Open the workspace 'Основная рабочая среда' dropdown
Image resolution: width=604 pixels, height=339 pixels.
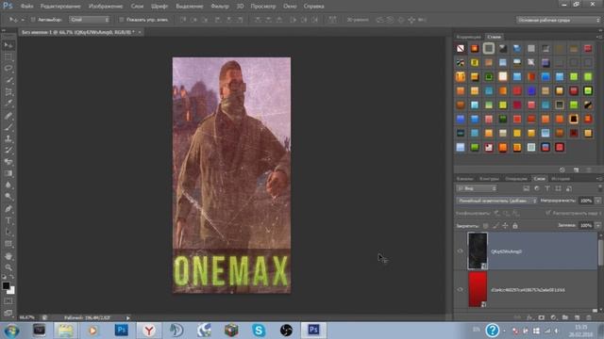click(x=558, y=20)
